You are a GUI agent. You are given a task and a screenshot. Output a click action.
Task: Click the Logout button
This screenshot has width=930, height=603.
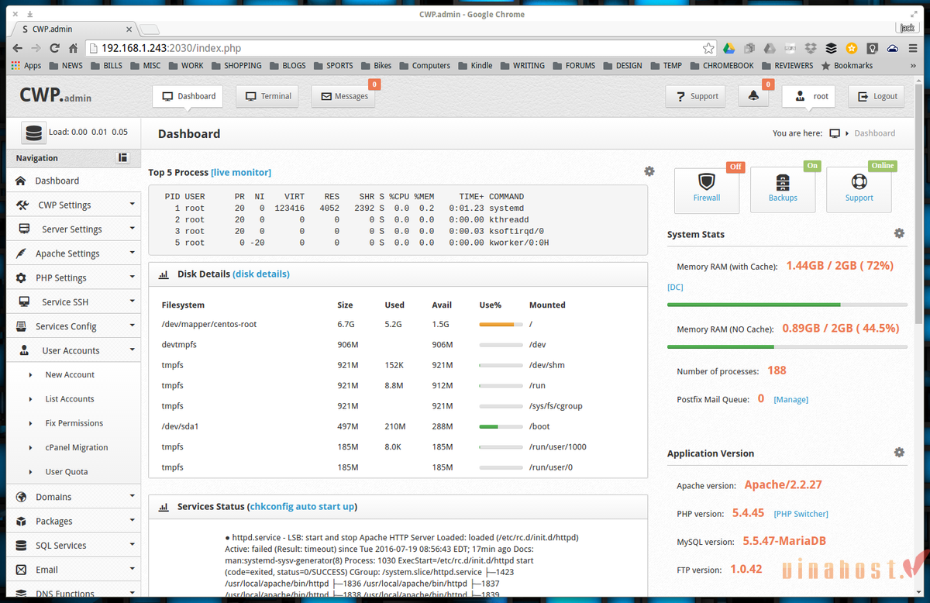coord(877,97)
